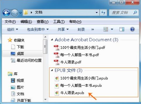Select file 100个最实用生活小窍门.epub

[x=84, y=78]
